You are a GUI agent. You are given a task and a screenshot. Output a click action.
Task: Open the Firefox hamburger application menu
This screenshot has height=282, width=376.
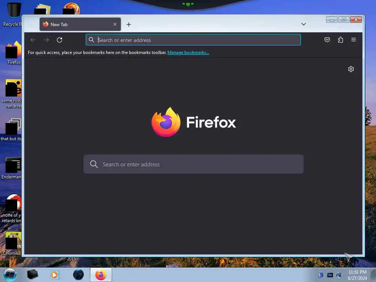pyautogui.click(x=354, y=40)
